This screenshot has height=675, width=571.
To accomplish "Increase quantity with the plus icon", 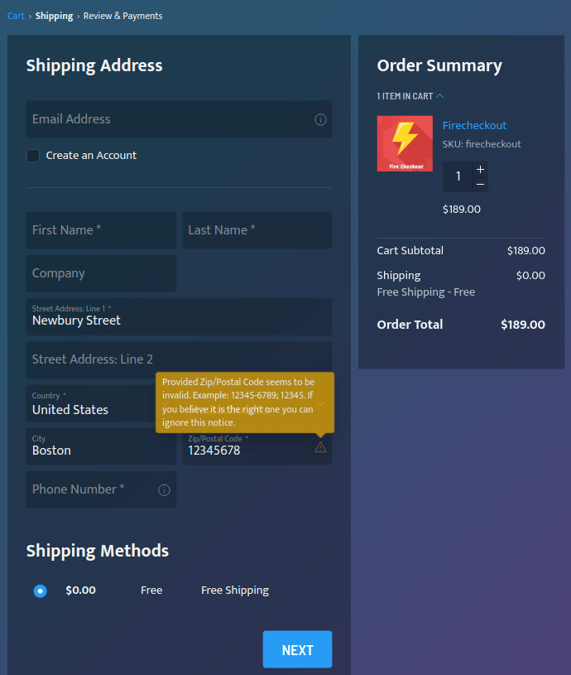I will [480, 169].
